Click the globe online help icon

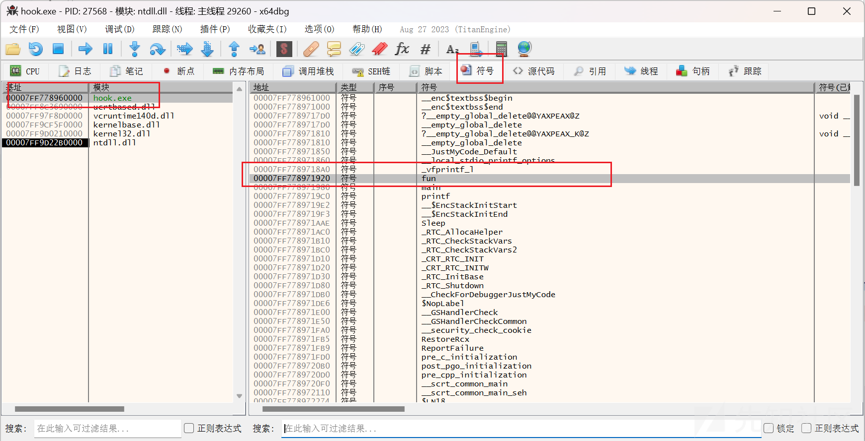coord(524,49)
